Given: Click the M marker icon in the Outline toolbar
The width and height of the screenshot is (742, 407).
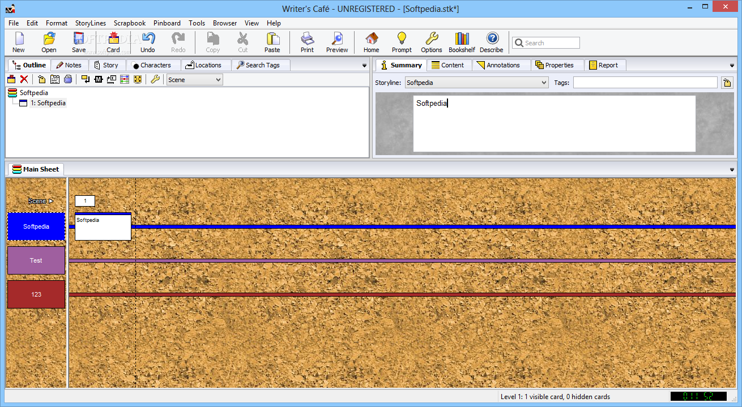Looking at the screenshot, I should click(x=99, y=79).
